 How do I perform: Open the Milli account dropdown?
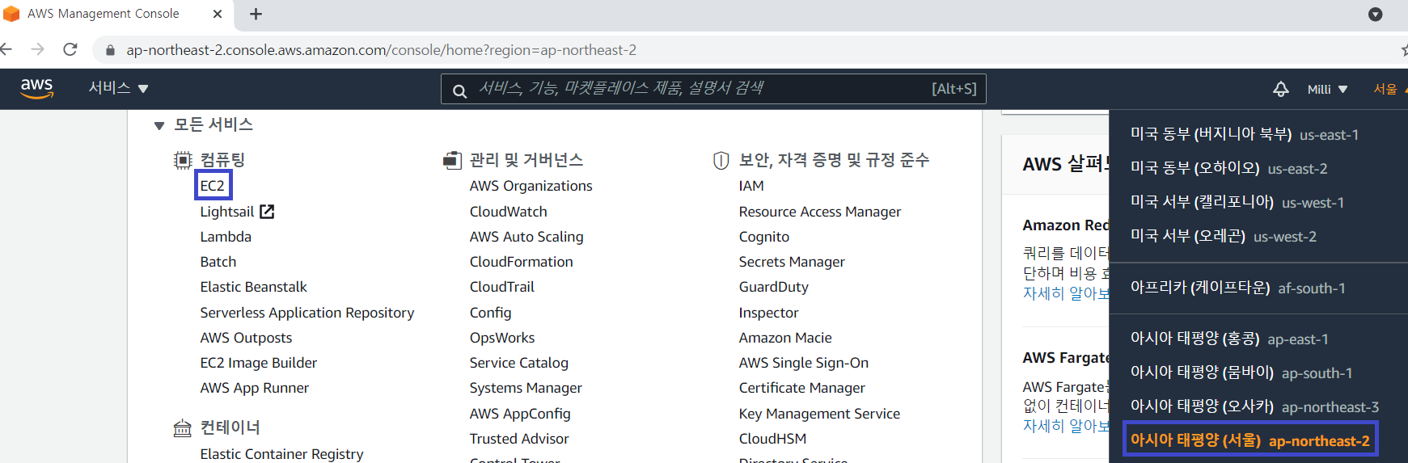tap(1327, 89)
